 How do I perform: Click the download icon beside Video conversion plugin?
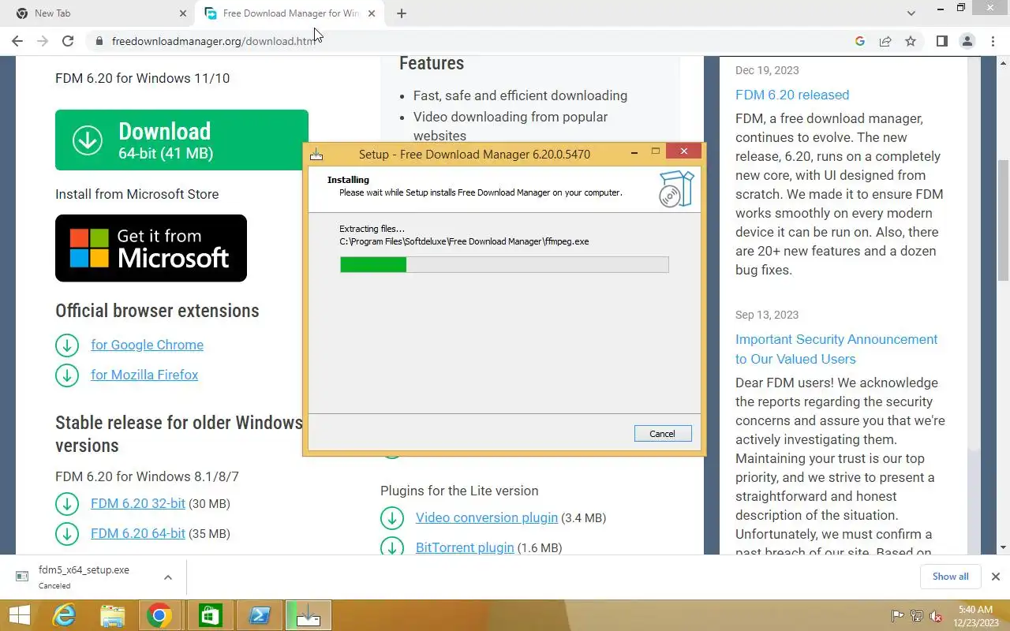(392, 518)
